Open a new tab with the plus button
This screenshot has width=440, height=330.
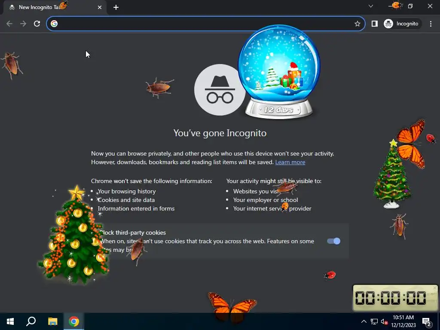[116, 7]
